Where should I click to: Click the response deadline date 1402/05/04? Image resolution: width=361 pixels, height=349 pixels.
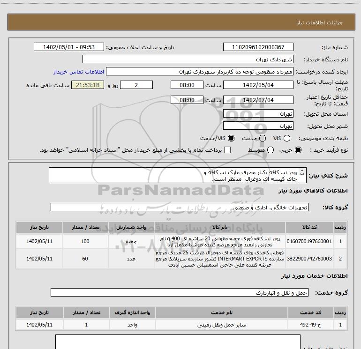[x=258, y=85]
